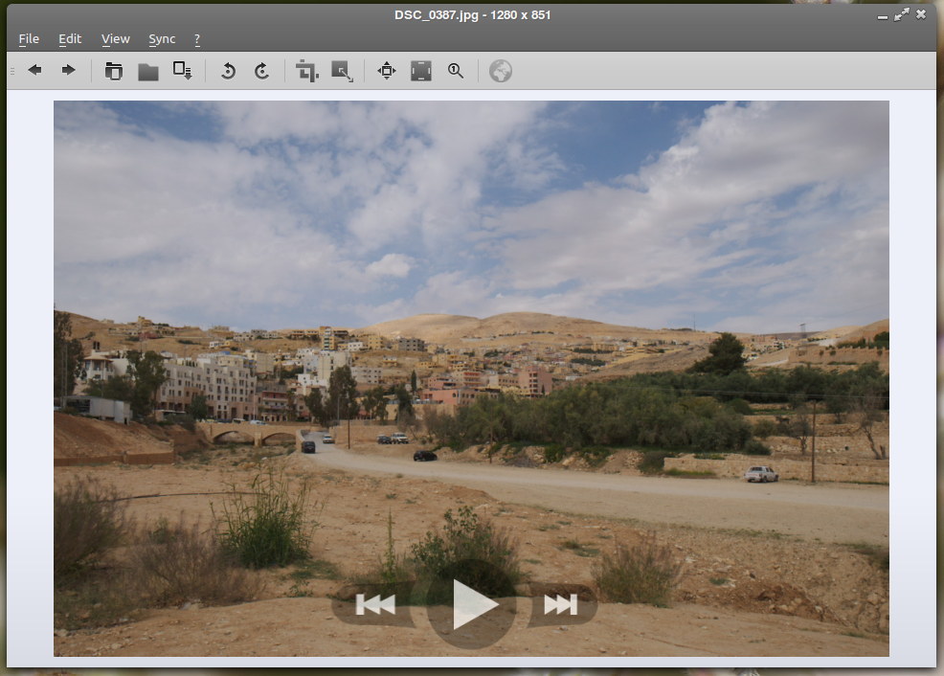Skip to next image in player overlay
This screenshot has width=944, height=676.
coord(561,604)
